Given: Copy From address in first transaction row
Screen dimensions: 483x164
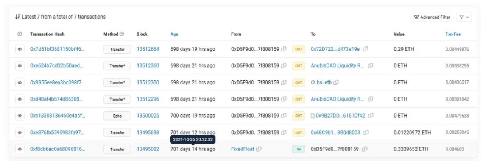Looking at the screenshot, I should 284,49.
